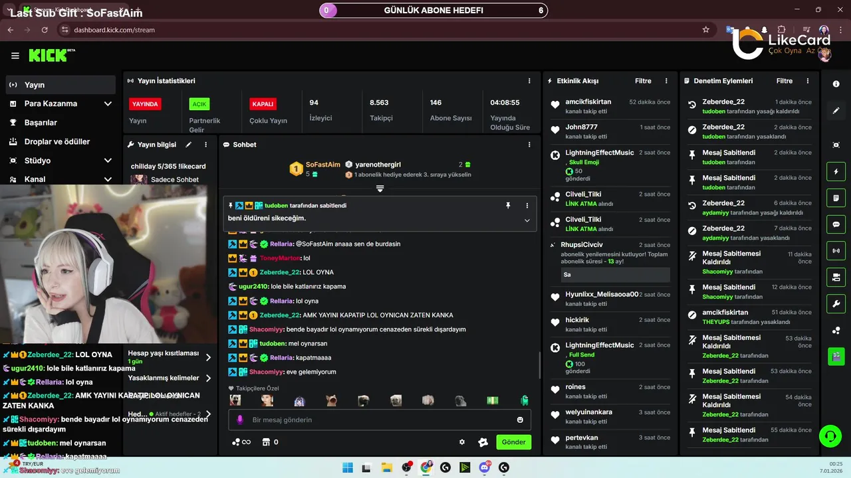This screenshot has width=851, height=478.
Task: Open Windows Start button in taskbar
Action: point(347,467)
